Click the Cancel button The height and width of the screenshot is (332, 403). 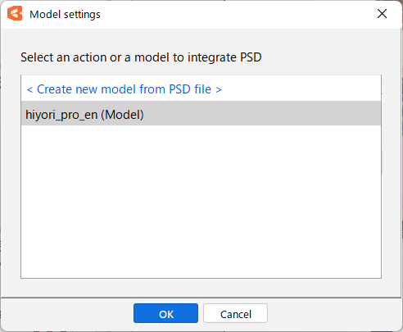[x=235, y=313]
